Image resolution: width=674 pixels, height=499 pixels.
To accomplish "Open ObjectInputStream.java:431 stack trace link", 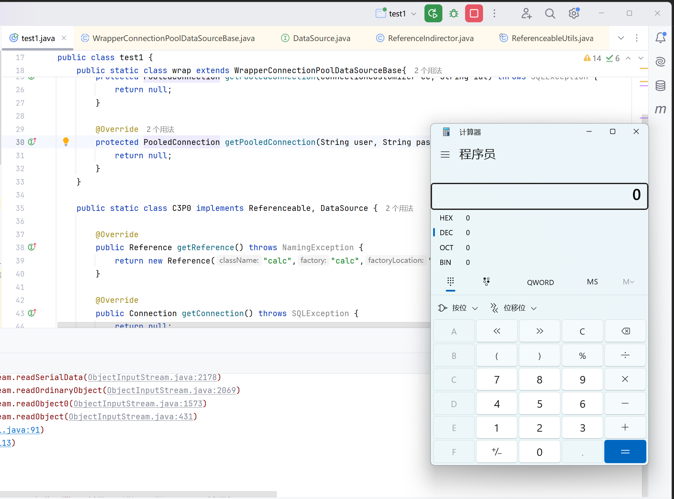I will tap(131, 417).
